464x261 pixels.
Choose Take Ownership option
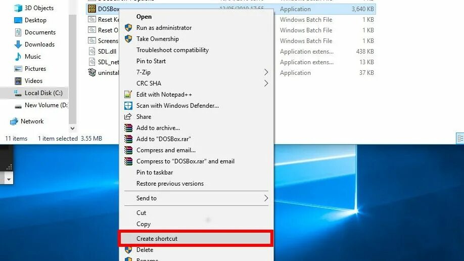(157, 39)
